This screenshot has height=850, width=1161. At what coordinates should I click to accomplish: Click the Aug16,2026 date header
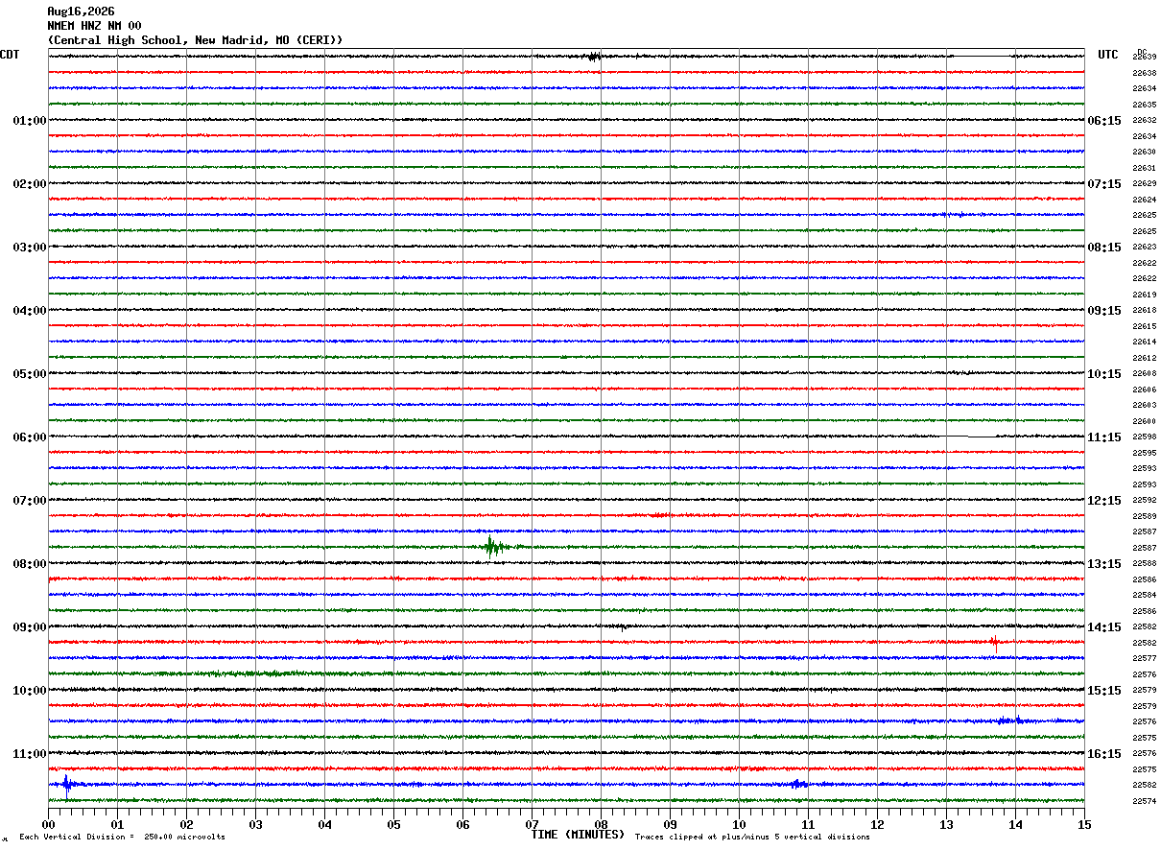(81, 12)
